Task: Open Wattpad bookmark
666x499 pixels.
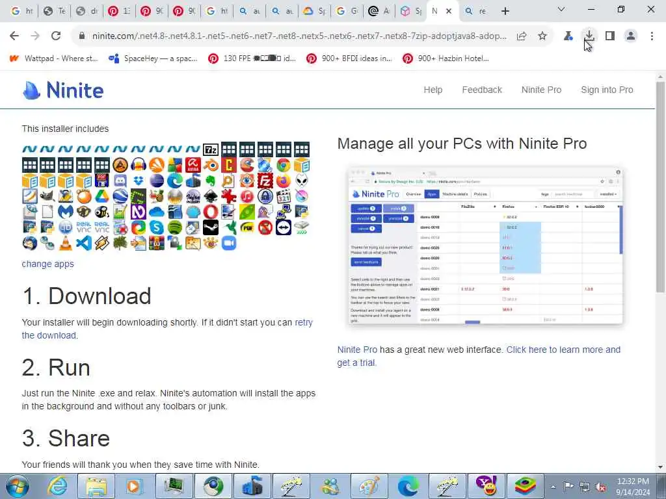Action: tap(53, 58)
